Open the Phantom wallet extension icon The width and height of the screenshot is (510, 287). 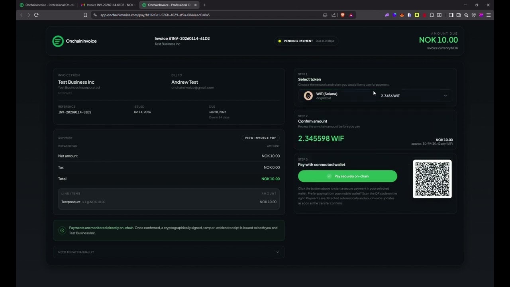pyautogui.click(x=387, y=15)
